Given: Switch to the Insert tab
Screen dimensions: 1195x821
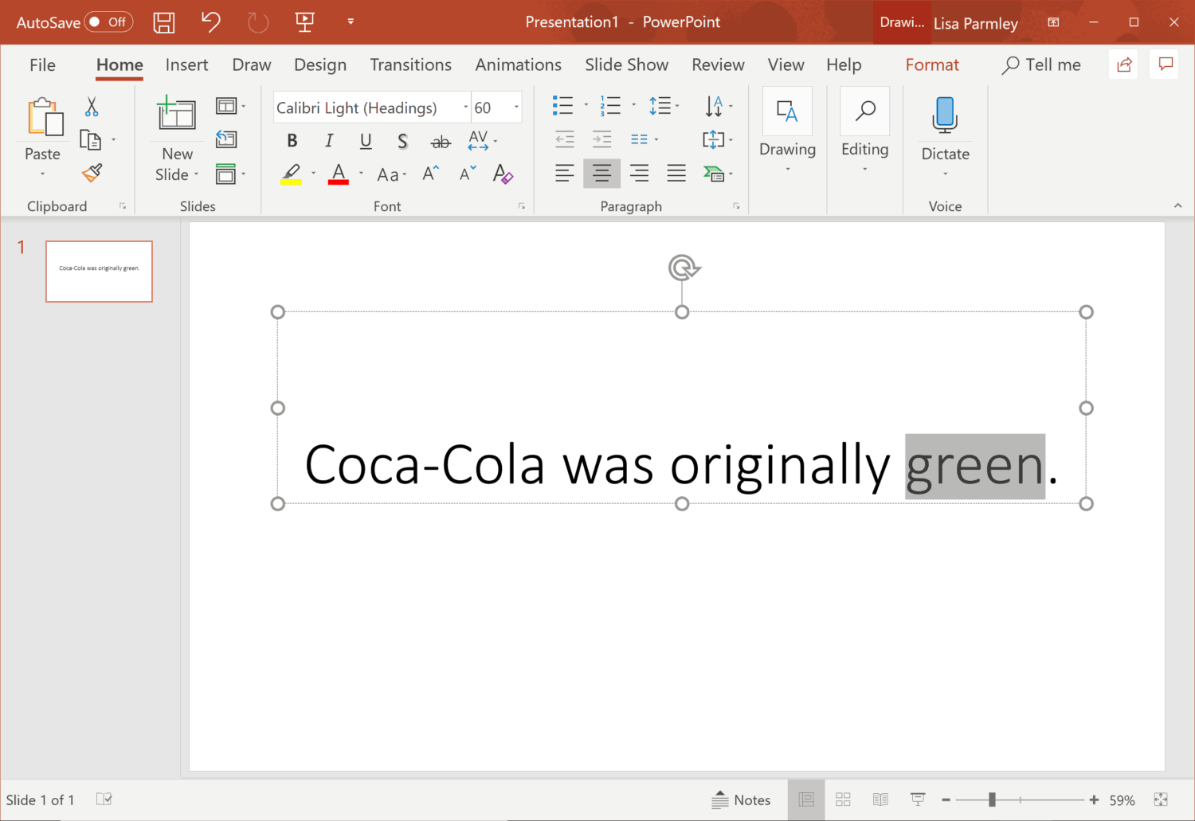Looking at the screenshot, I should click(x=186, y=65).
